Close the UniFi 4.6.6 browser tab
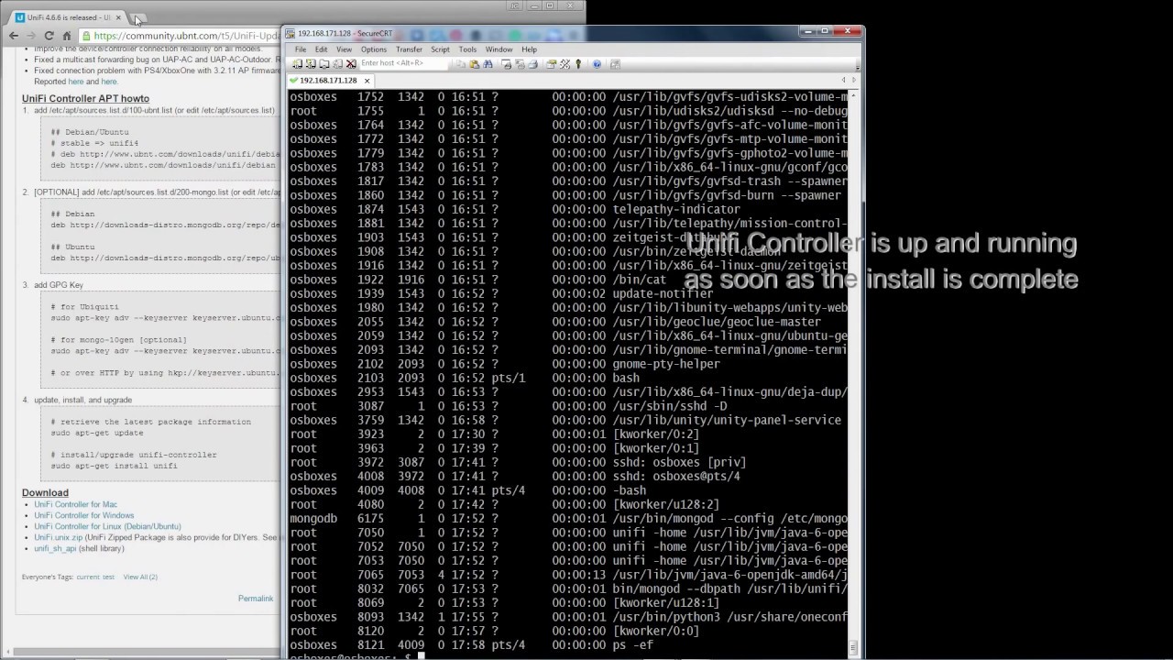The image size is (1173, 660). pos(117,17)
